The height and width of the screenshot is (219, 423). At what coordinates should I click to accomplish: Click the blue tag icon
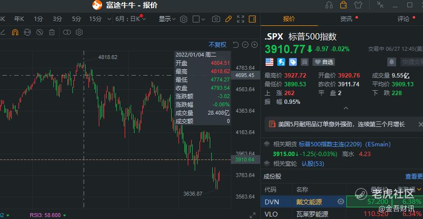(x=293, y=62)
